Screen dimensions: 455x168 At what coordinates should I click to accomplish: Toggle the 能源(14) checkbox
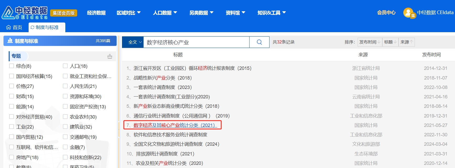click(x=12, y=106)
